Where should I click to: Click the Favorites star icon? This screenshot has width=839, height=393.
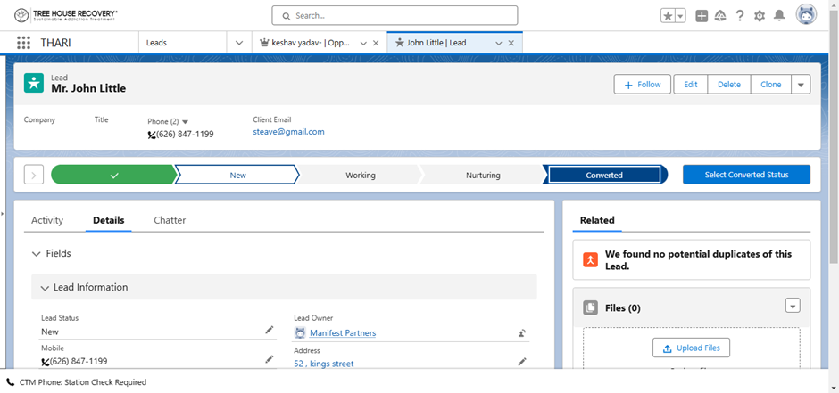click(668, 16)
